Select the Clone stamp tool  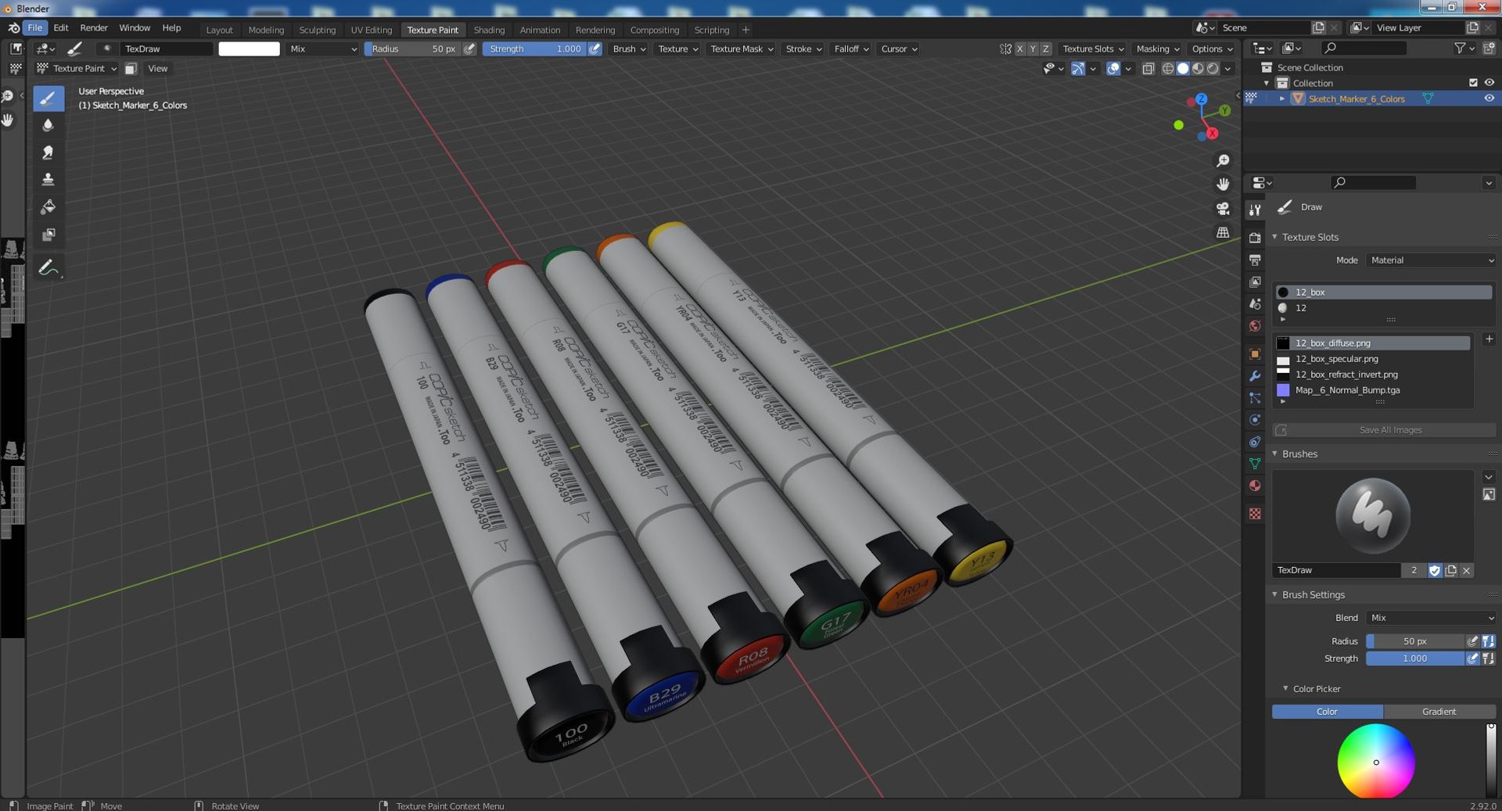(49, 180)
